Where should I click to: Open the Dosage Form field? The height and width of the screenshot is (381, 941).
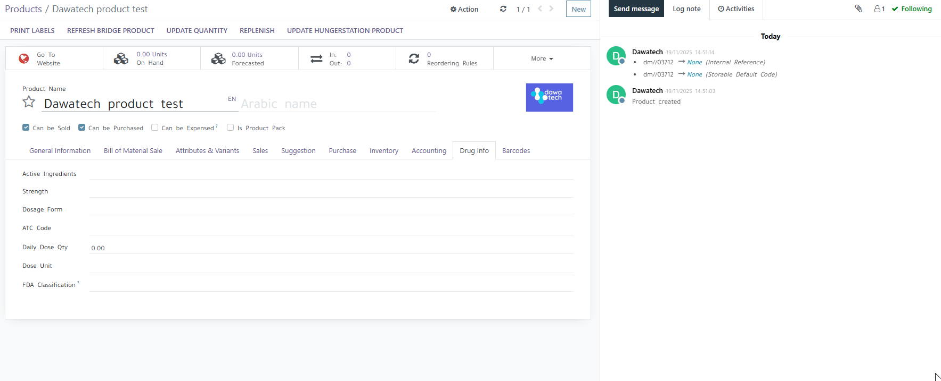331,209
